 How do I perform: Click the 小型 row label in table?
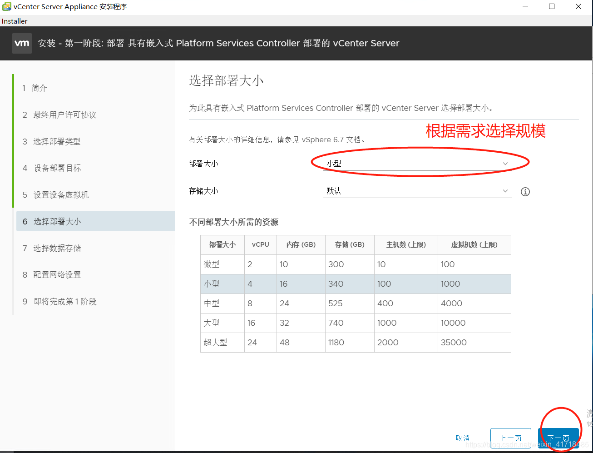click(x=212, y=284)
